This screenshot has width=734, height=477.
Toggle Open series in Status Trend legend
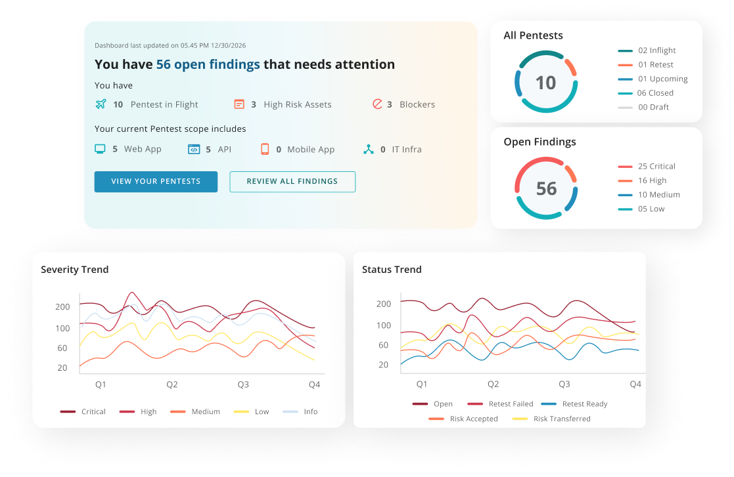point(432,404)
